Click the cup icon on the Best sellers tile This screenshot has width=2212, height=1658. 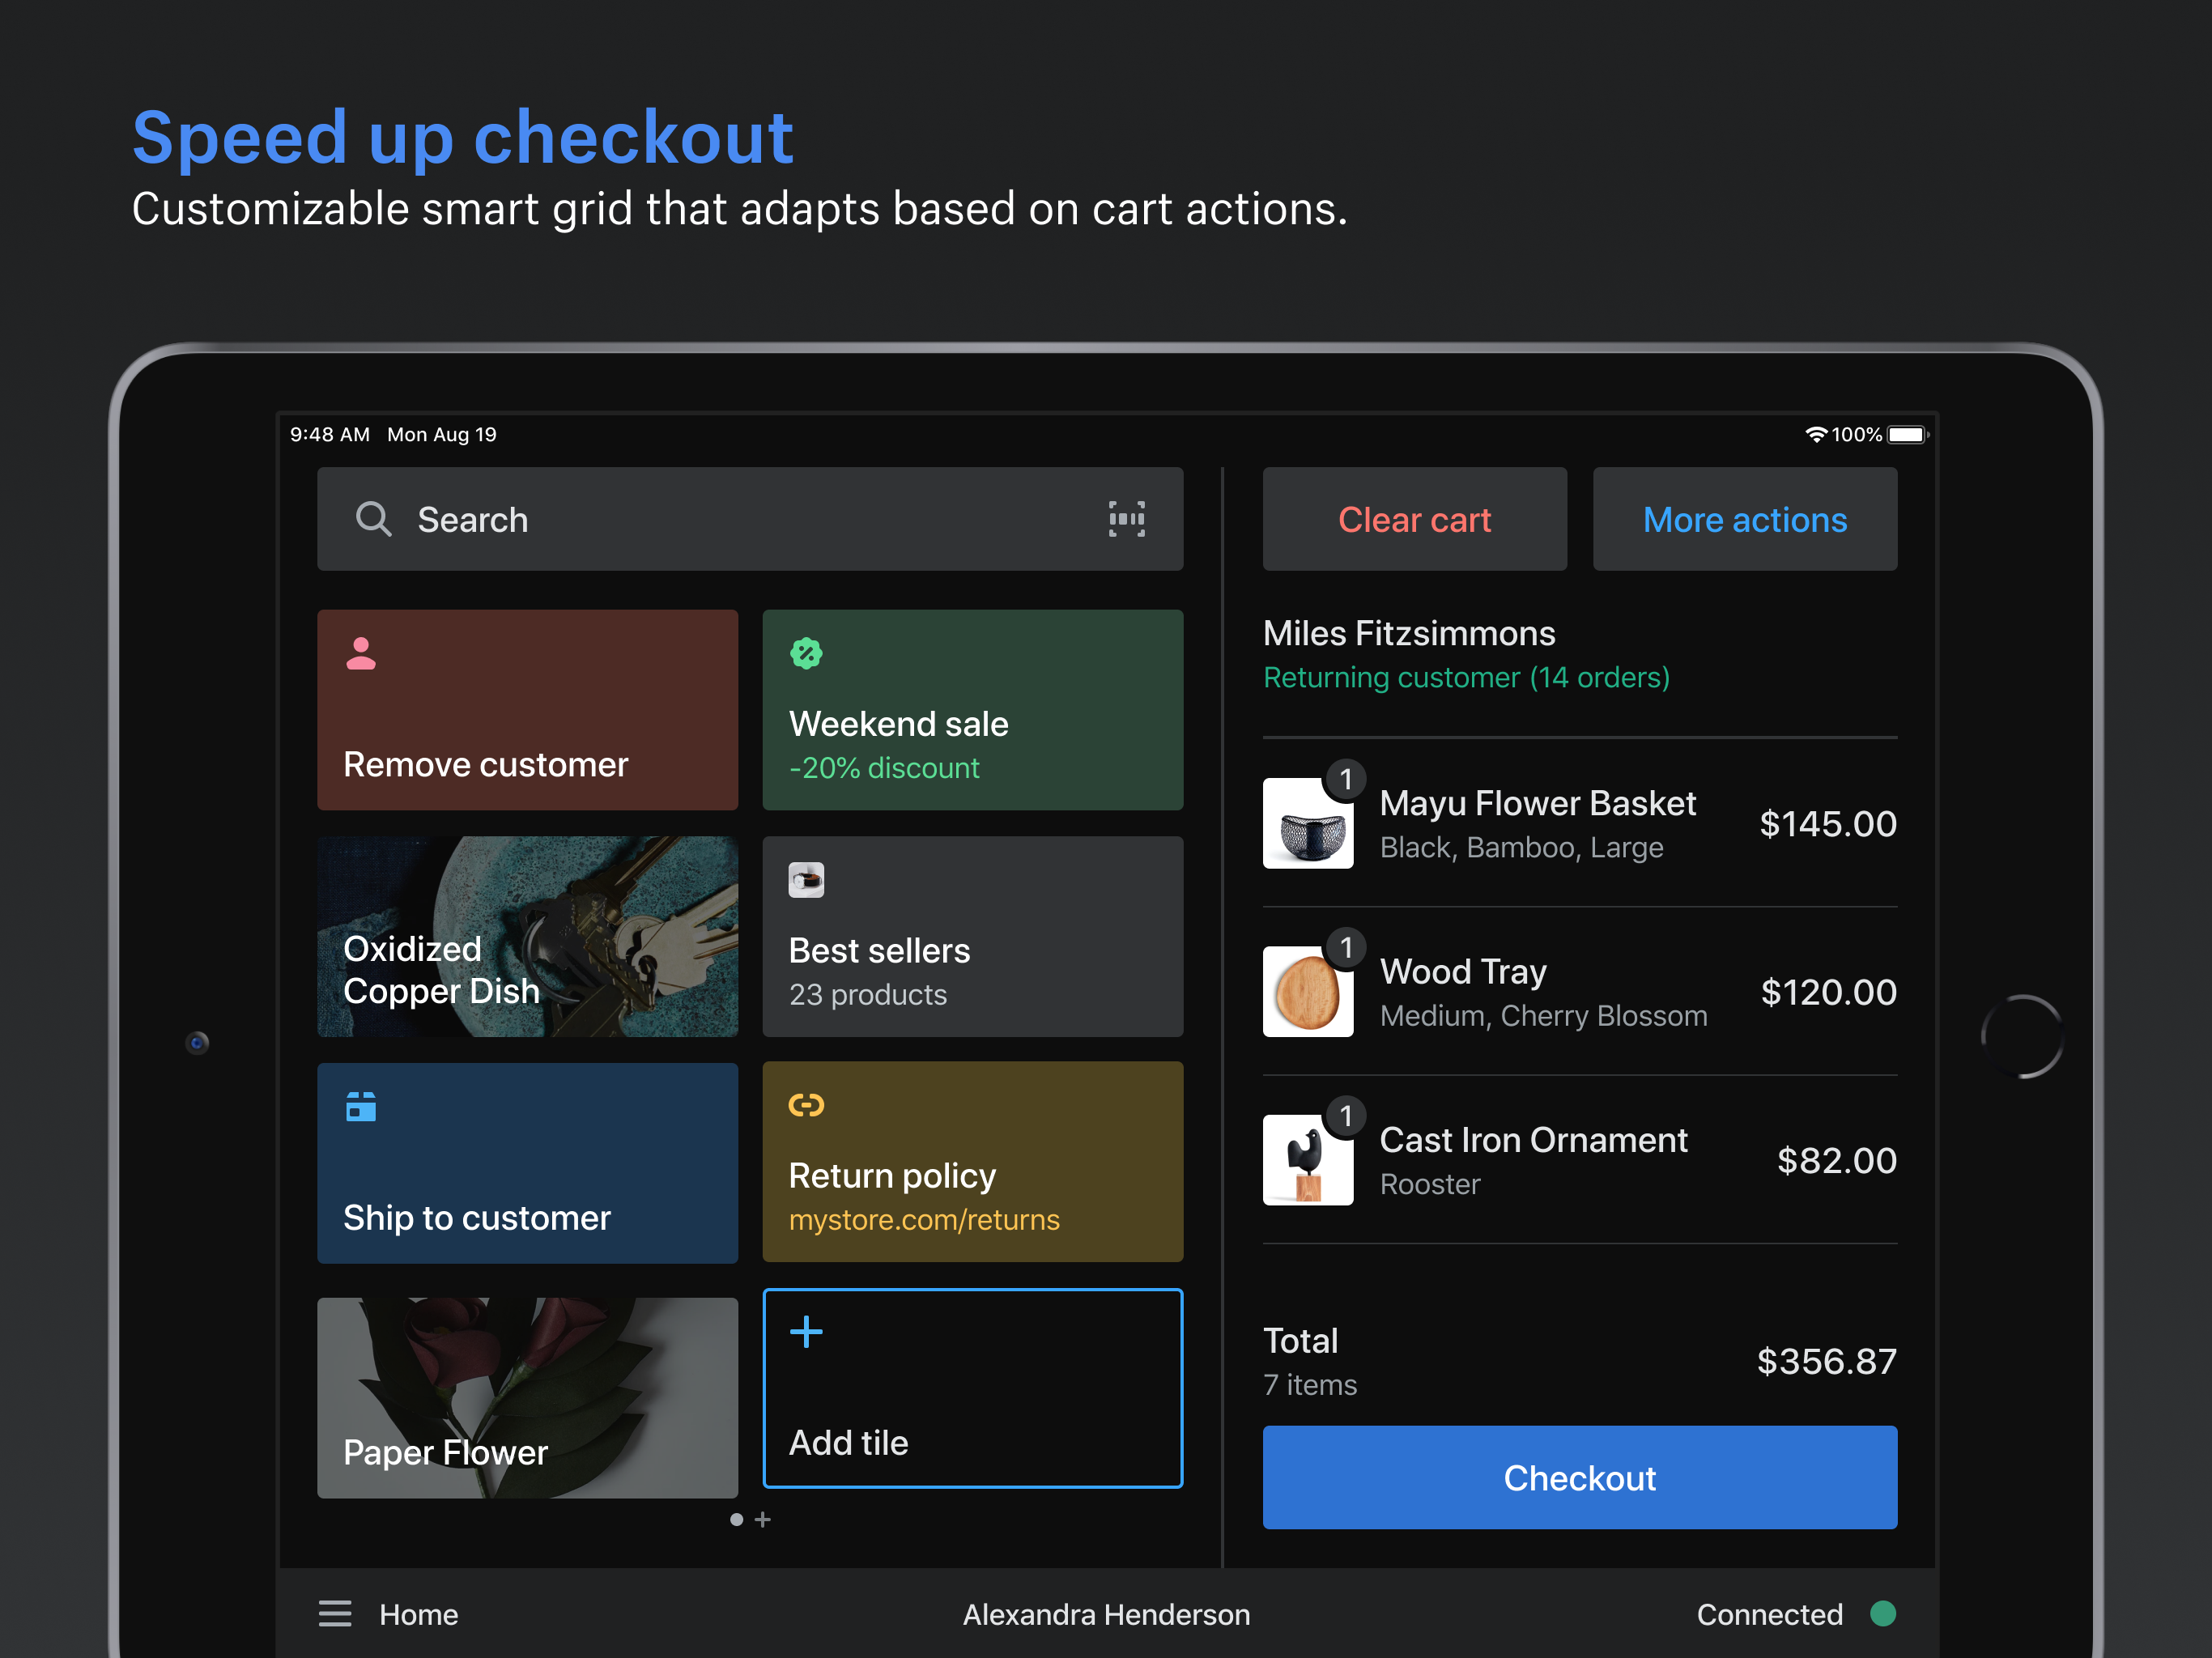806,879
